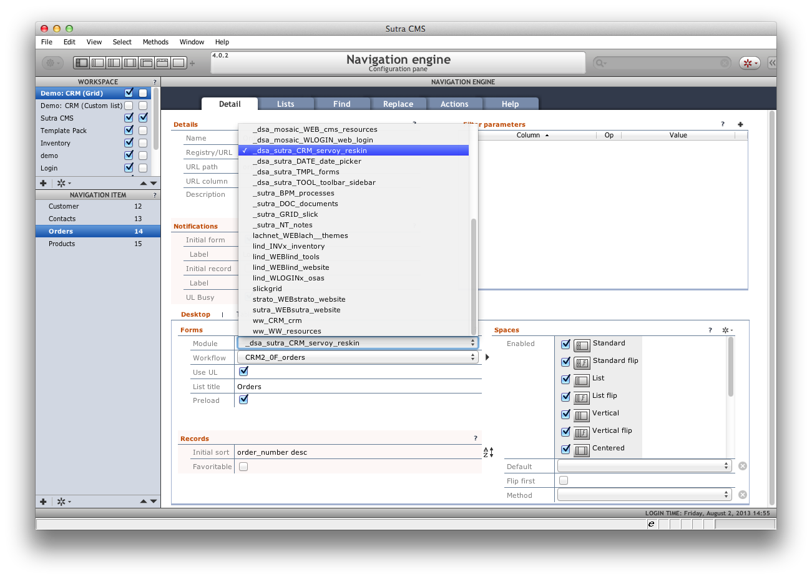Switch to the Replace tab
This screenshot has height=579, width=812.
tap(398, 104)
